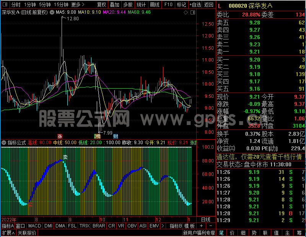Open the 指标公式 indicator dropdown circle
Image resolution: width=306 pixels, height=237 pixels.
coord(4,143)
